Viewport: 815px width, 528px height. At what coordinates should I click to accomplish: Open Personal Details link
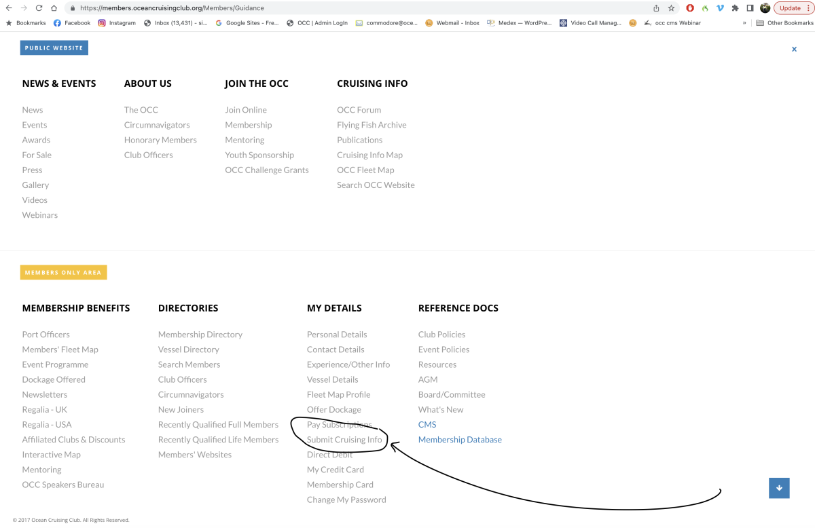[337, 335]
